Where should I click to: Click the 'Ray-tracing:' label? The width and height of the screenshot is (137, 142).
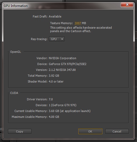click(x=39, y=39)
